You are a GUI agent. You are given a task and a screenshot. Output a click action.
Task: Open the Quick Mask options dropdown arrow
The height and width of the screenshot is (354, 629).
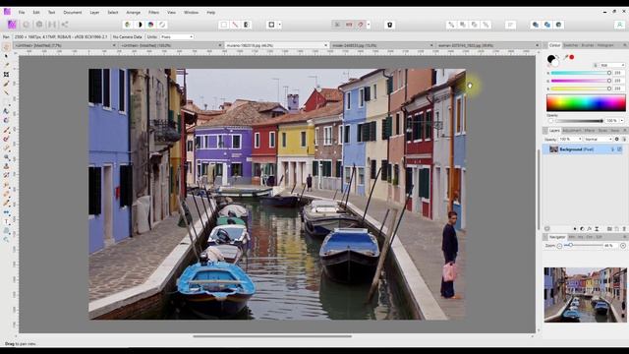pyautogui.click(x=279, y=25)
